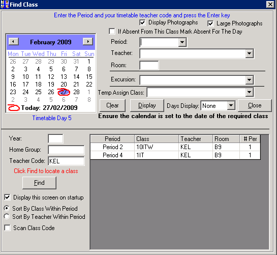Uncheck Large Photographs option
277x255 pixels.
click(210, 23)
